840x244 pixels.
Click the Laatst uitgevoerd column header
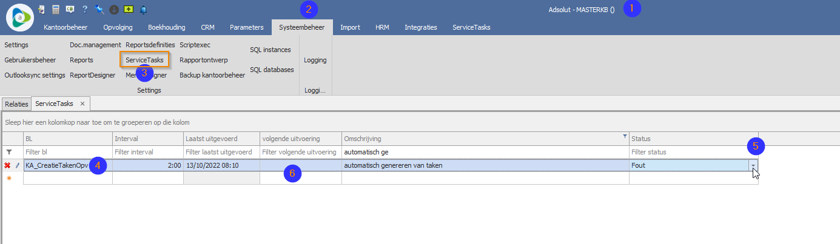point(221,139)
